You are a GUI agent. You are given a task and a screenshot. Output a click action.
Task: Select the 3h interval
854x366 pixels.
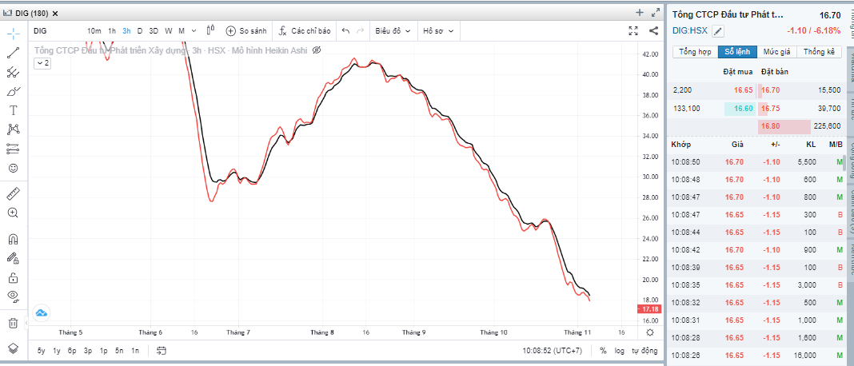click(126, 31)
